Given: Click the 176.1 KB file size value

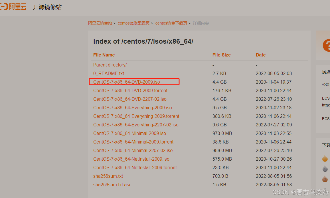Looking at the screenshot, I should (222, 90).
